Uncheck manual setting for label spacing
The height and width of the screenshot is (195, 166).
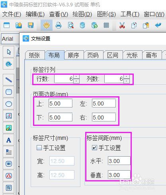tap(94, 148)
